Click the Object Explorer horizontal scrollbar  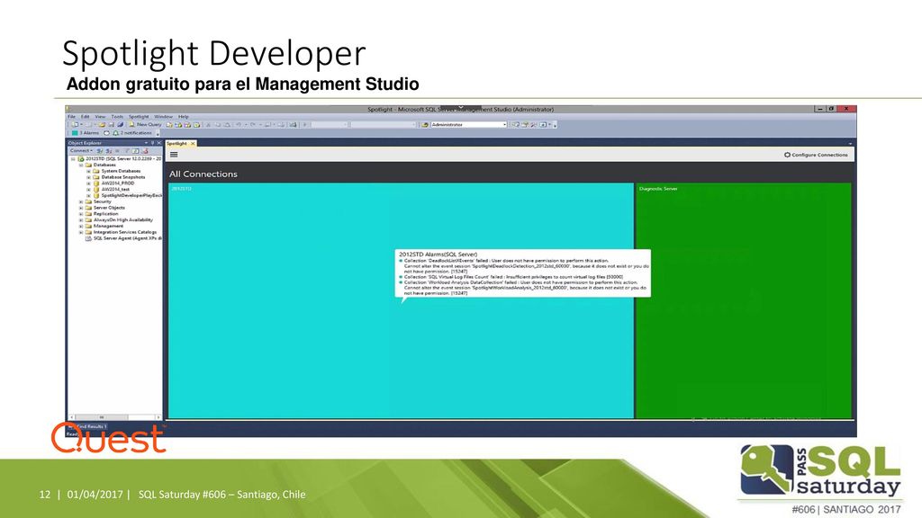[x=114, y=417]
